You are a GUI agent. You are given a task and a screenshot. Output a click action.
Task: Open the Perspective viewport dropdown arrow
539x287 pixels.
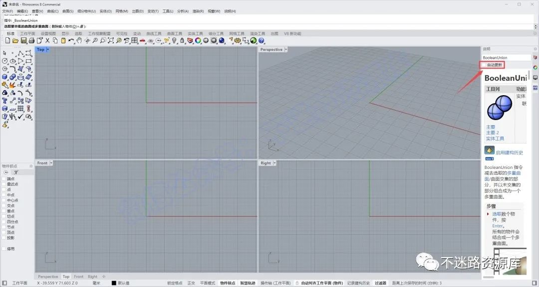(x=285, y=49)
